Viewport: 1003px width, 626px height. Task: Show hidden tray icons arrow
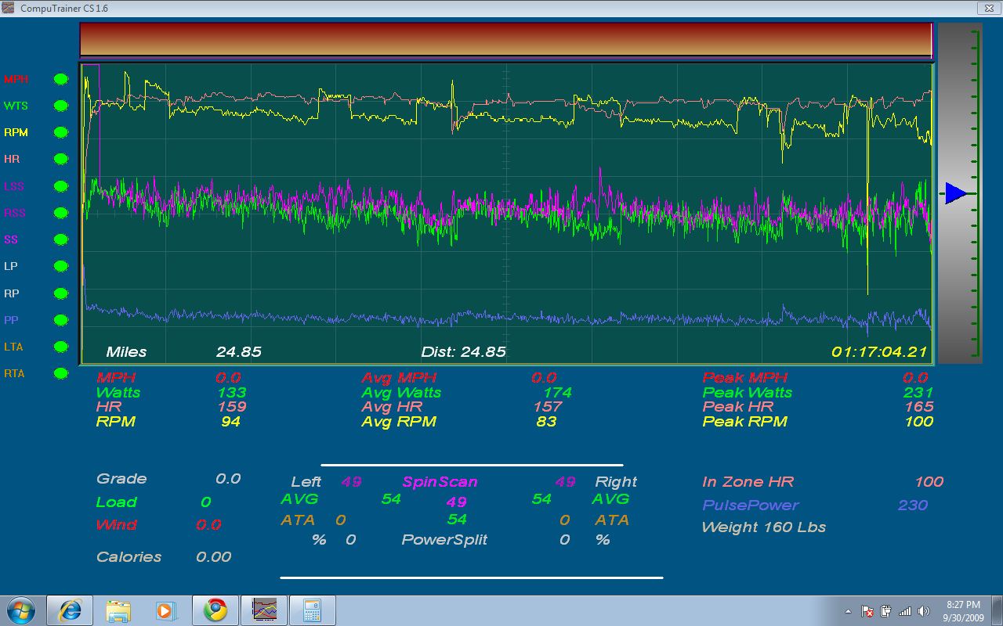click(x=849, y=611)
